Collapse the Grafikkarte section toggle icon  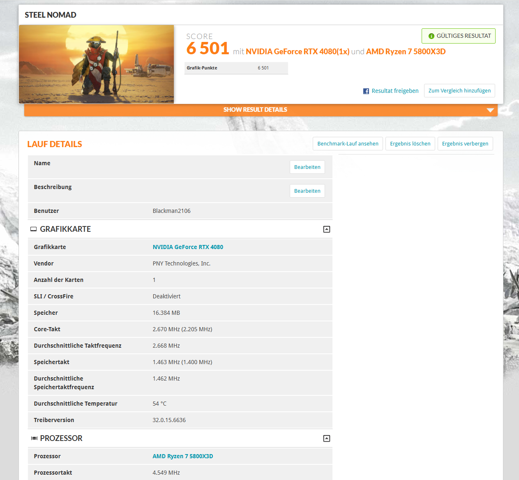tap(327, 229)
